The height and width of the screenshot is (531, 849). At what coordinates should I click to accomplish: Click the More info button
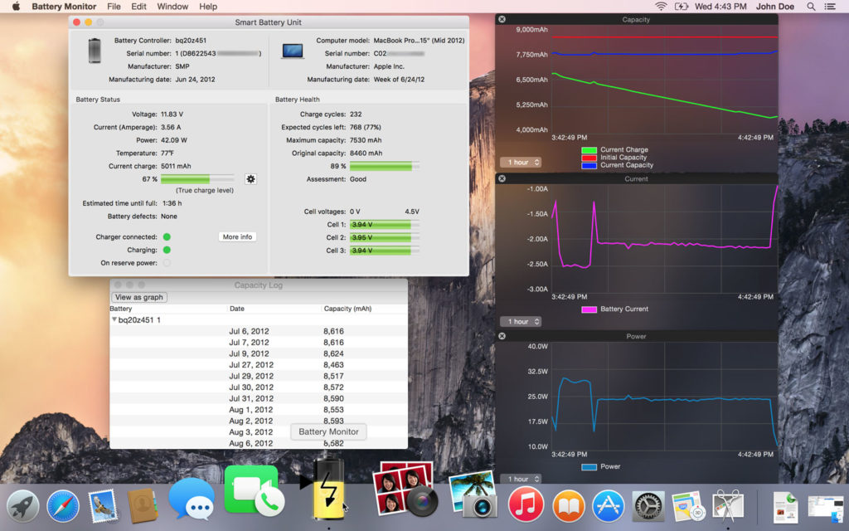[236, 236]
